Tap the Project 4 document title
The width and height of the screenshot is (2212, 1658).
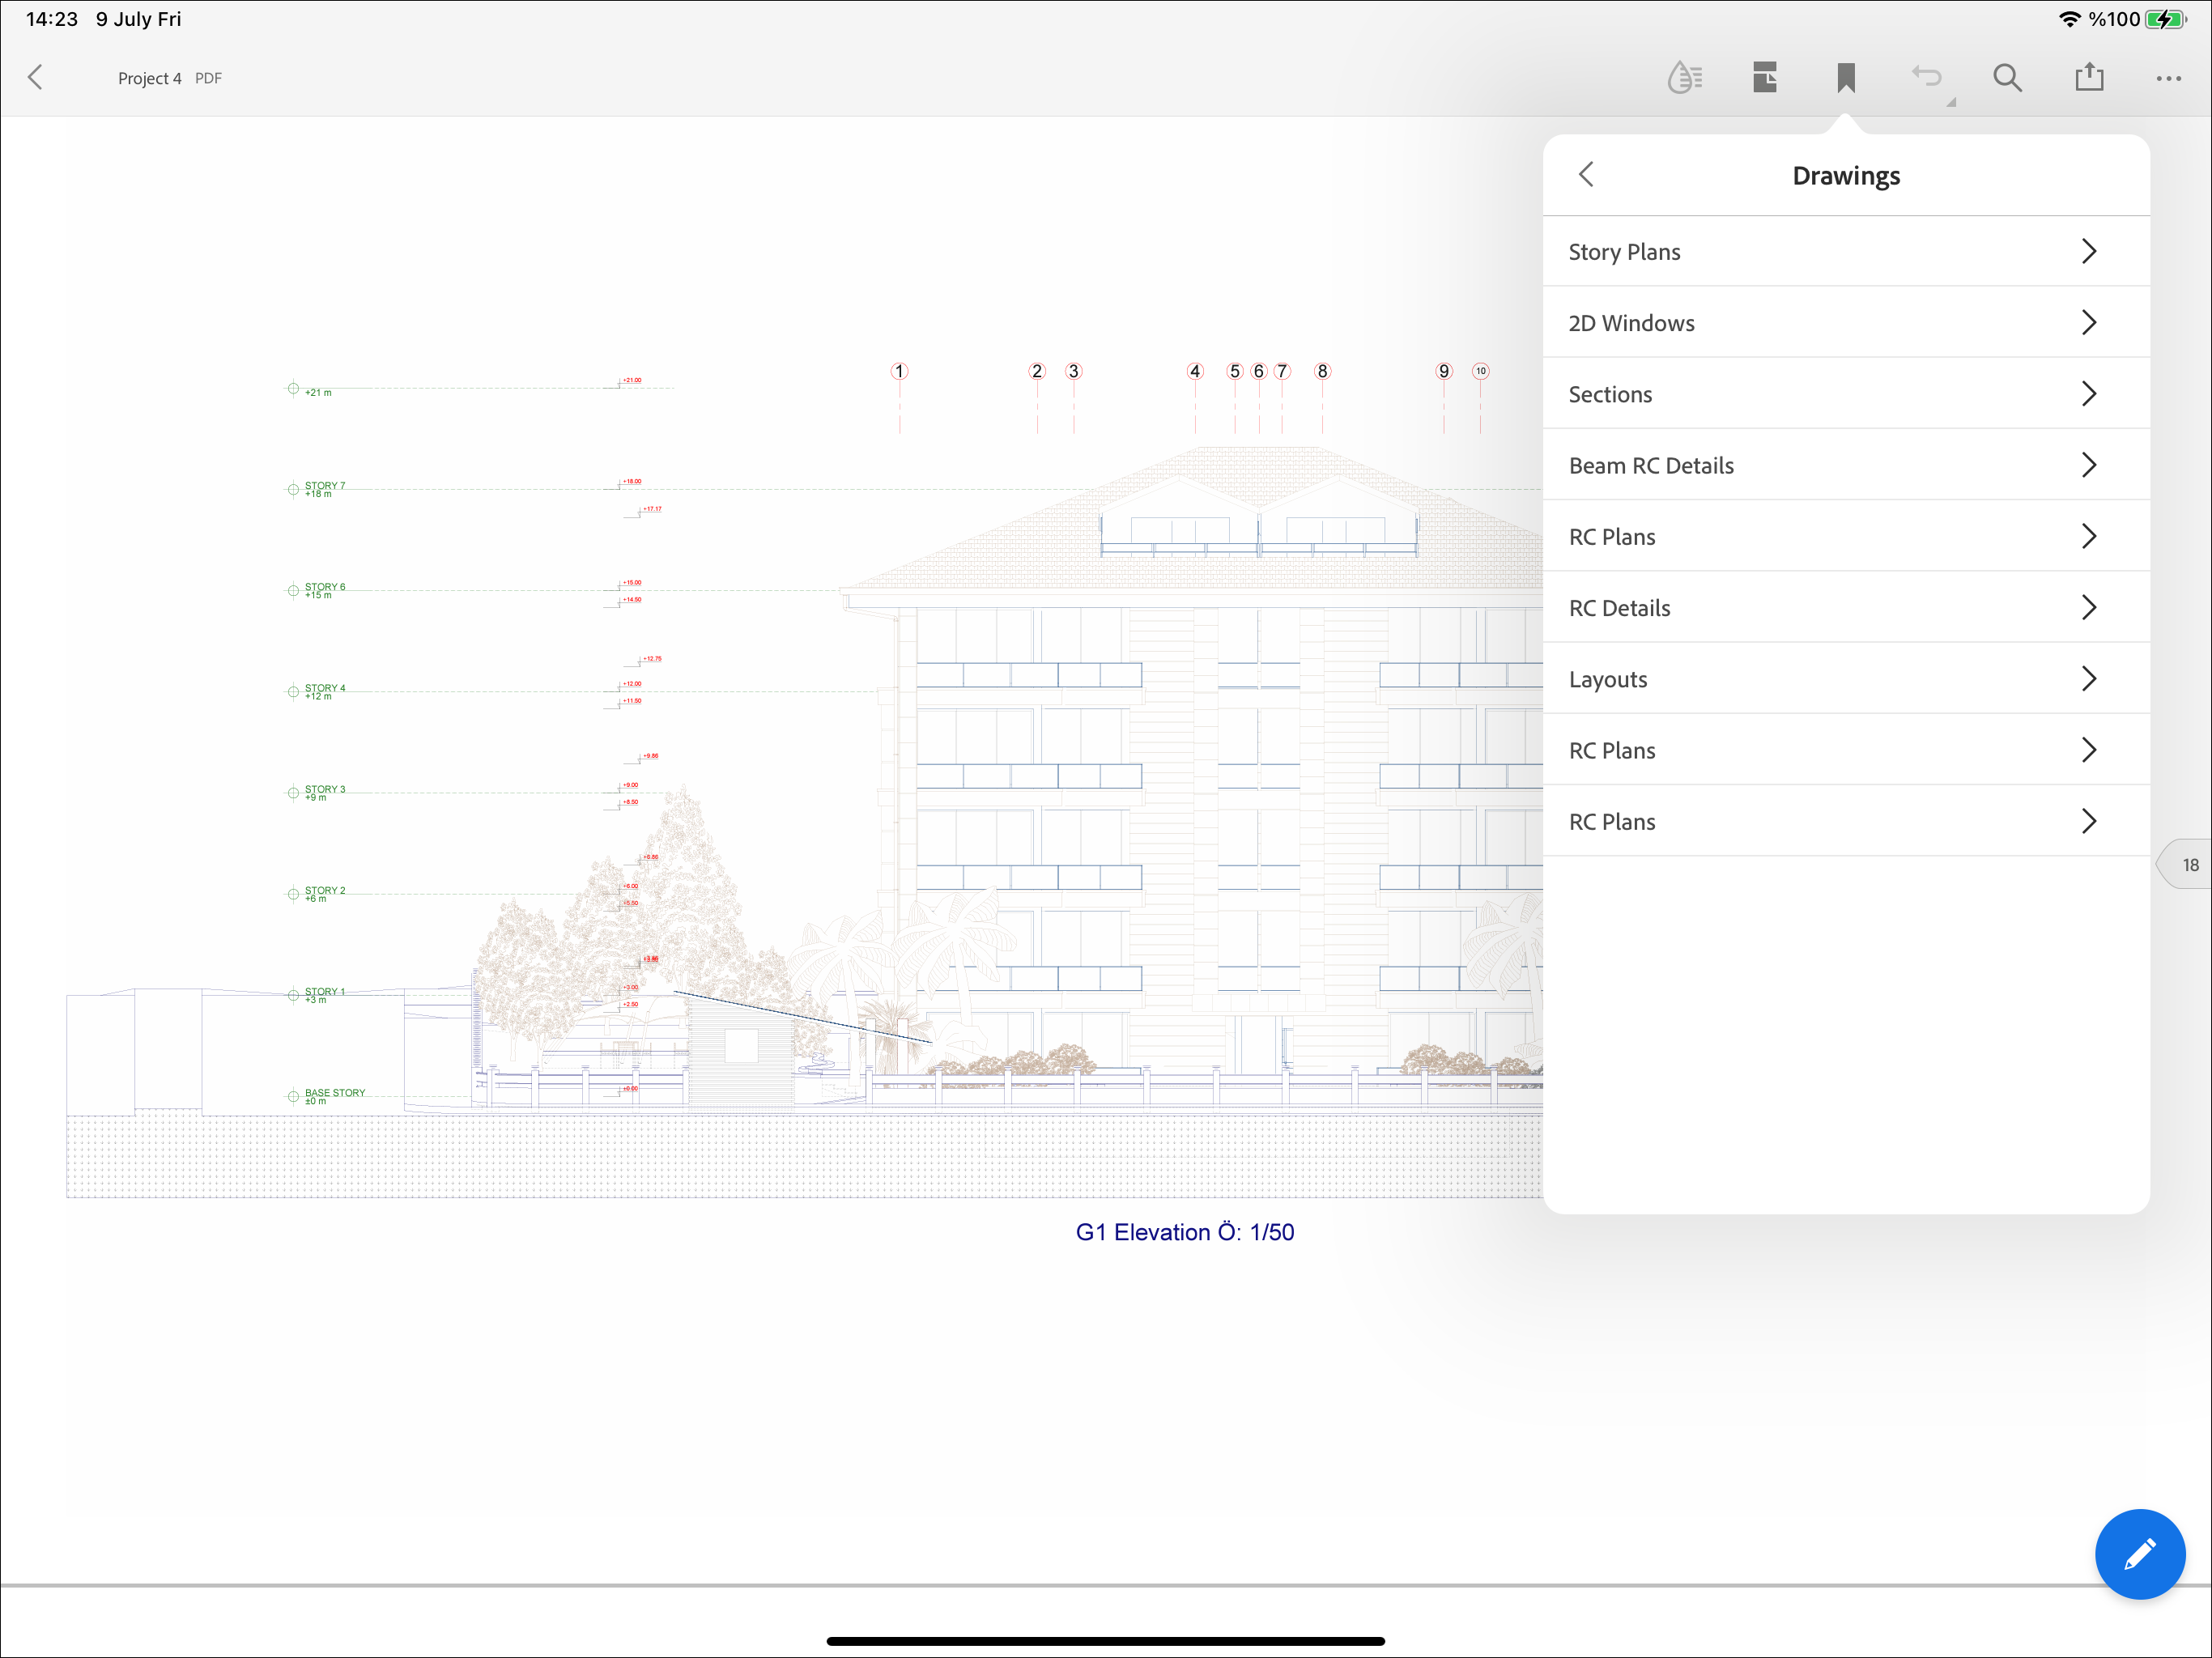pyautogui.click(x=150, y=78)
